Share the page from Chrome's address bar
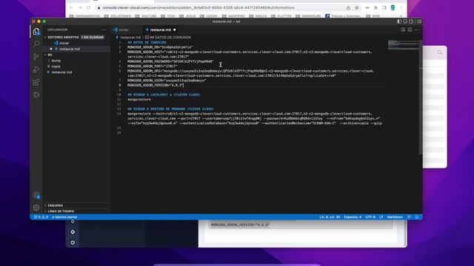The height and width of the screenshot is (266, 474). 348,8
